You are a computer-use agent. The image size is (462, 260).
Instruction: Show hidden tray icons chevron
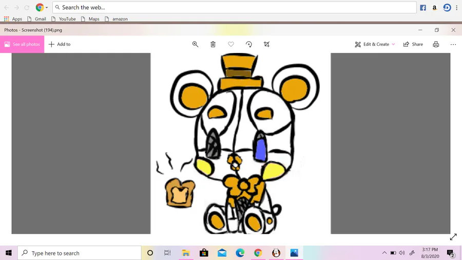point(384,253)
